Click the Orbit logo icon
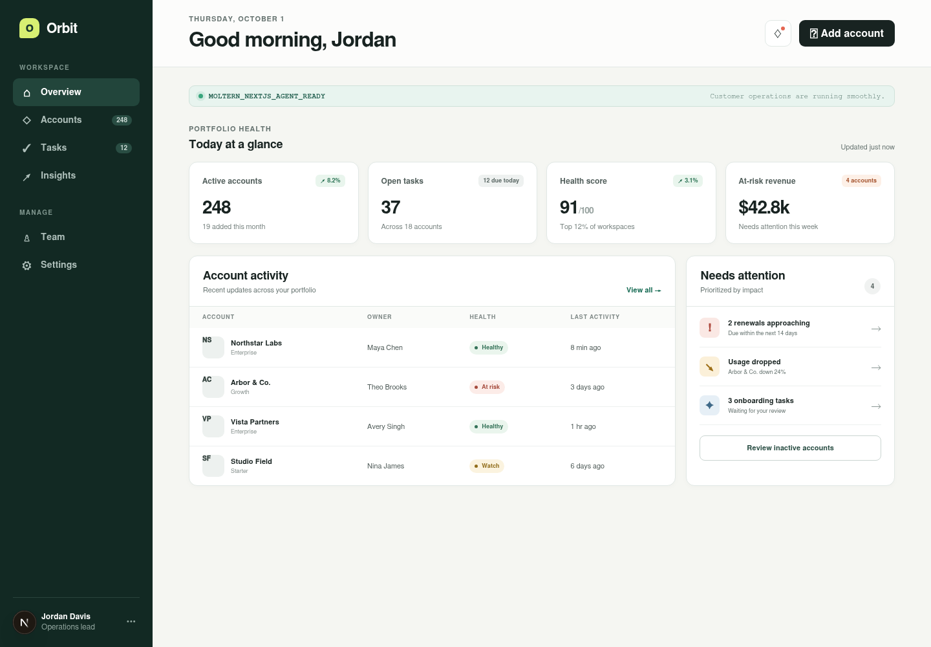Viewport: 931px width, 647px height. (x=29, y=28)
